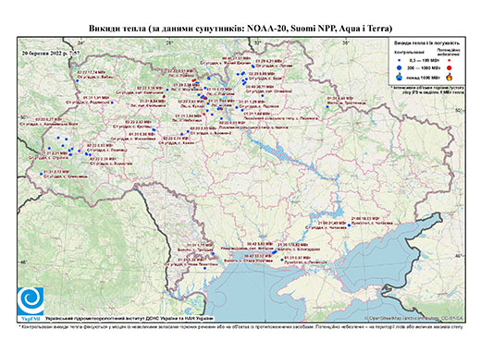481x340 pixels.
Task: Click the blue flame legend icon
Action: [400, 77]
